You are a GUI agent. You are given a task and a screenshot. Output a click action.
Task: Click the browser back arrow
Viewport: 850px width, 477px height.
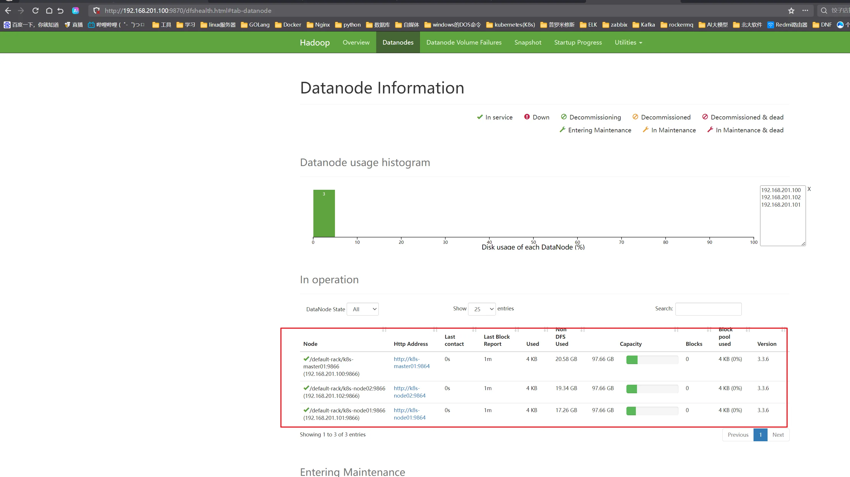click(x=8, y=11)
